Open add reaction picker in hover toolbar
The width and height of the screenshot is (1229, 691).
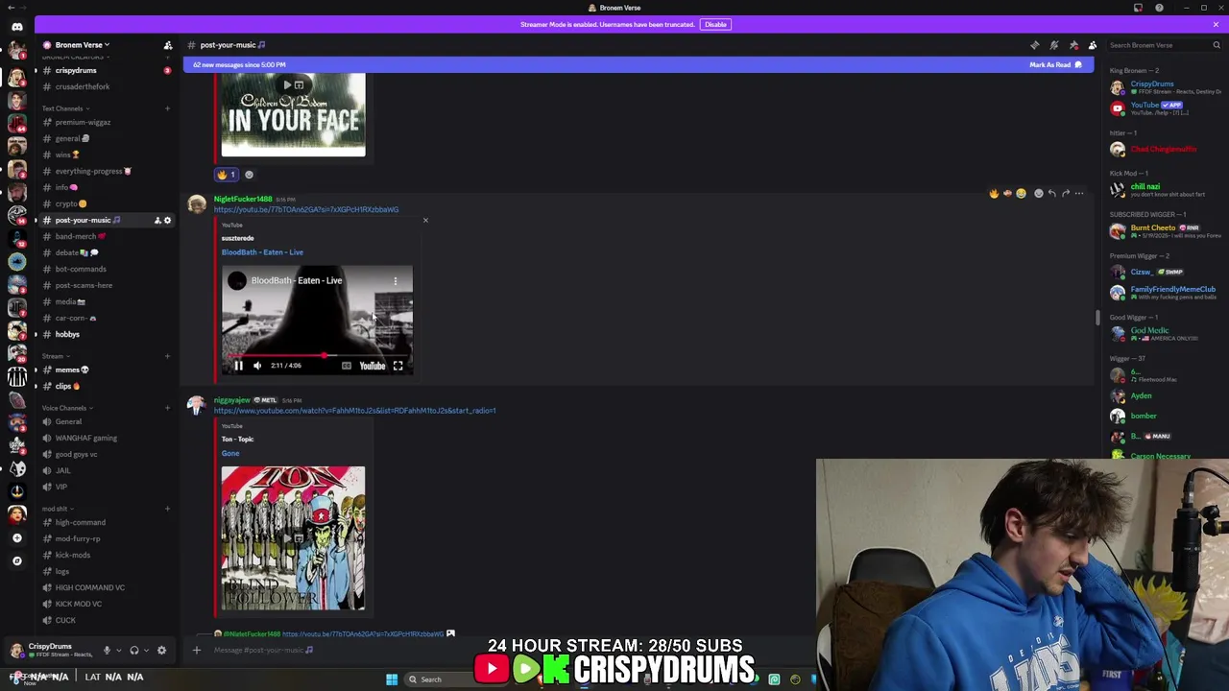click(1038, 194)
